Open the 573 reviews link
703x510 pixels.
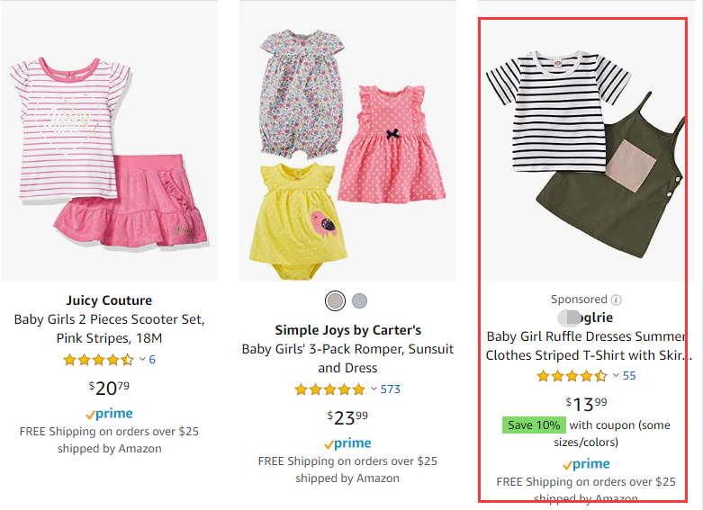[x=390, y=389]
